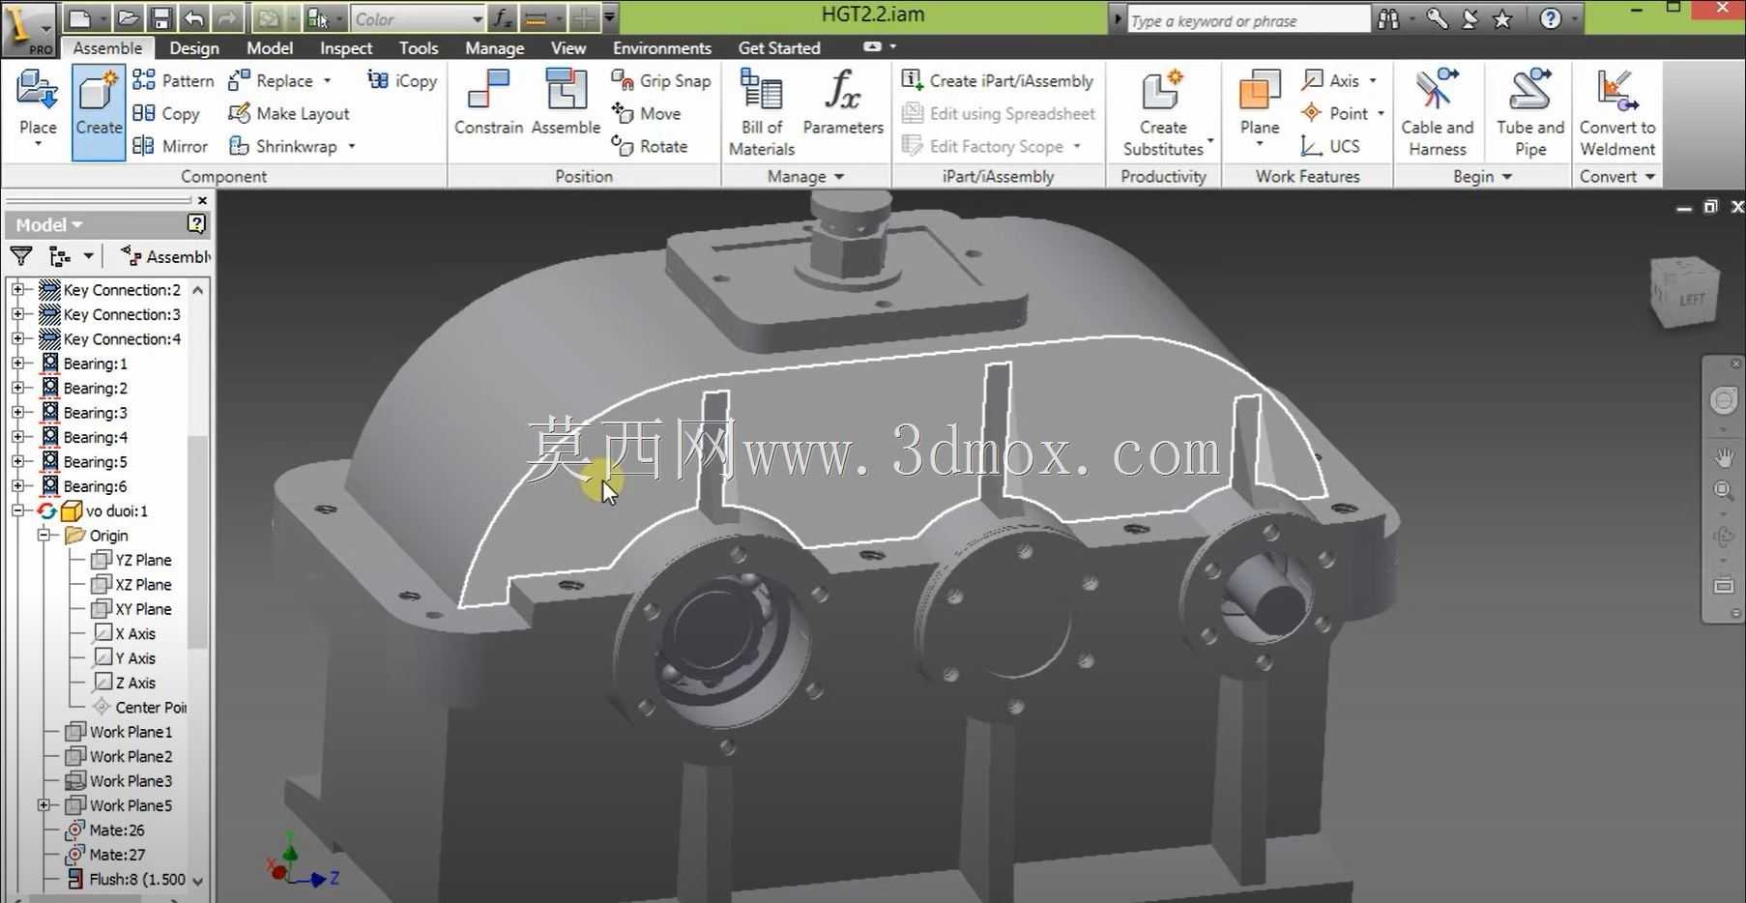Open the Parameters fx dialog
Screen dimensions: 1746x903
843,102
